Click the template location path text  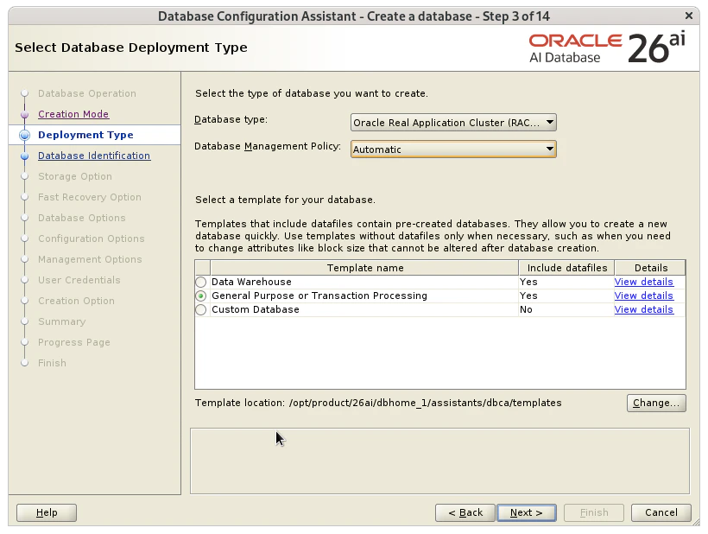[x=425, y=403]
